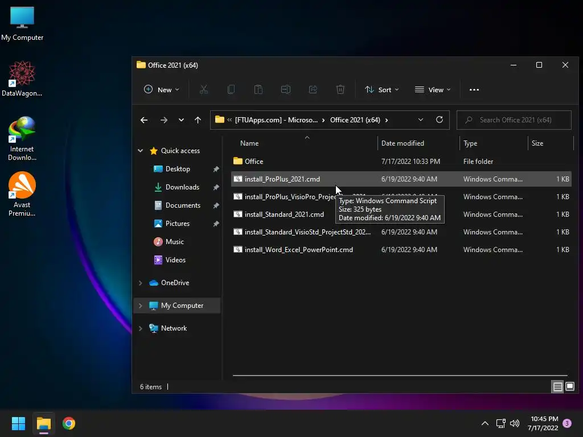Click the Cut scissors icon in toolbar
Screen dimensions: 583x437
[203, 89]
